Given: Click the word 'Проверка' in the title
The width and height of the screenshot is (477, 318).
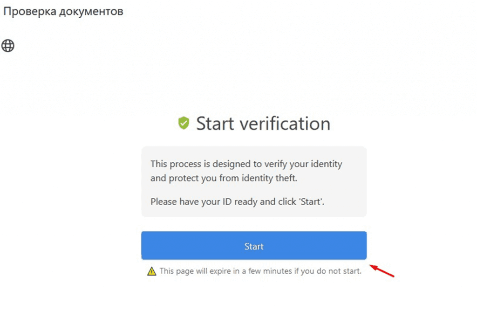Looking at the screenshot, I should [30, 12].
